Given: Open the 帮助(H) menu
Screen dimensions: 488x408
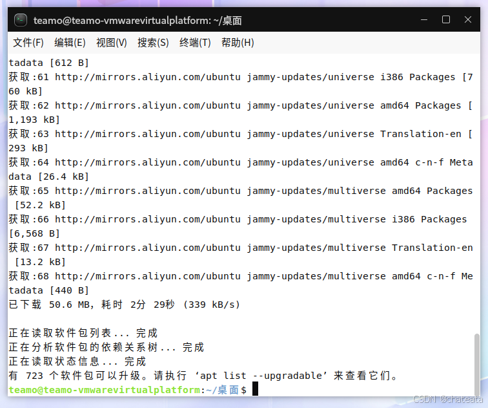Looking at the screenshot, I should click(238, 43).
